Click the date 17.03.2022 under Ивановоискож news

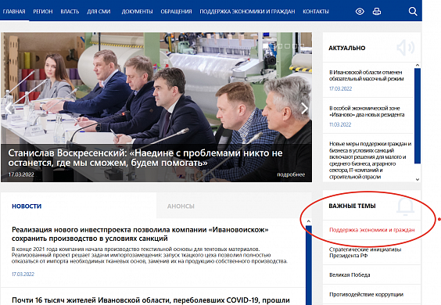pyautogui.click(x=23, y=274)
